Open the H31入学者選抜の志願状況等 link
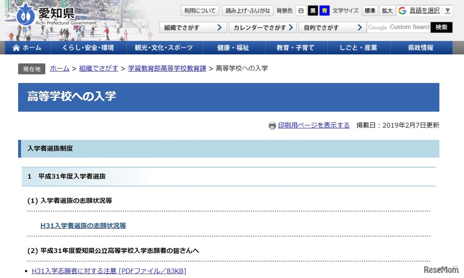Screen dimensions: 464x278 pyautogui.click(x=83, y=225)
